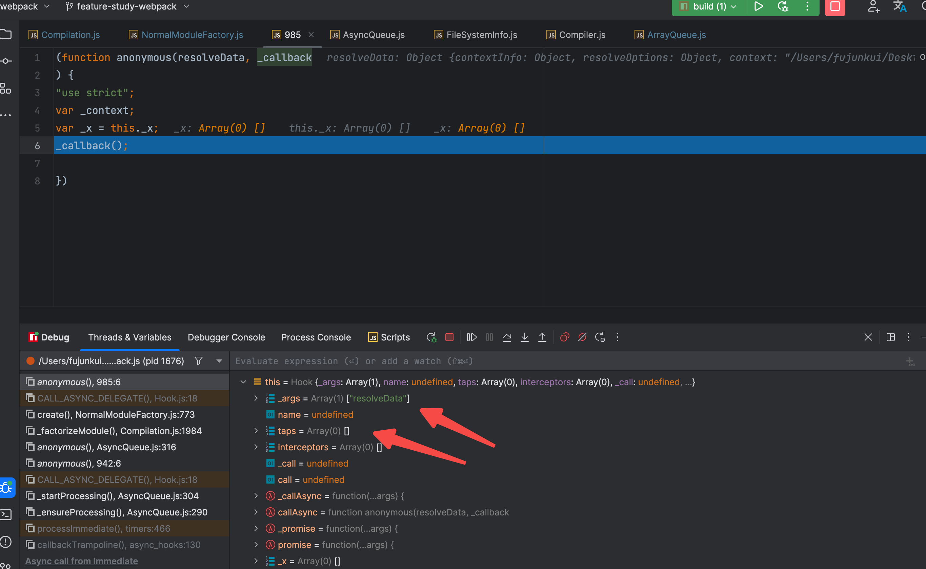Stop the debug session in toolbar
Screen dimensions: 926x569
pyautogui.click(x=449, y=337)
